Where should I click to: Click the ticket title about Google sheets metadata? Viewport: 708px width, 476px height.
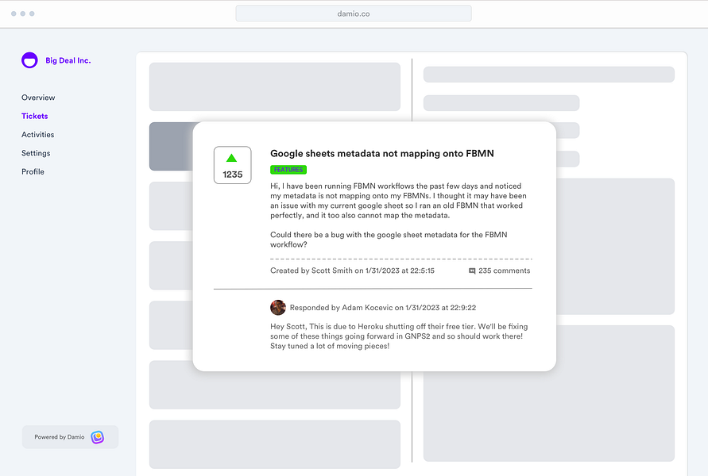(x=382, y=153)
